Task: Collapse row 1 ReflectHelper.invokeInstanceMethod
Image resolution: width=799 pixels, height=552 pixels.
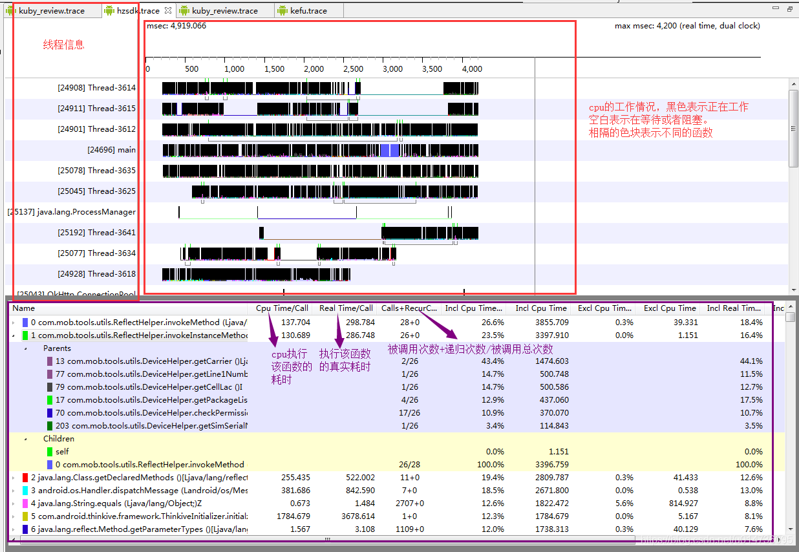Action: 14,335
